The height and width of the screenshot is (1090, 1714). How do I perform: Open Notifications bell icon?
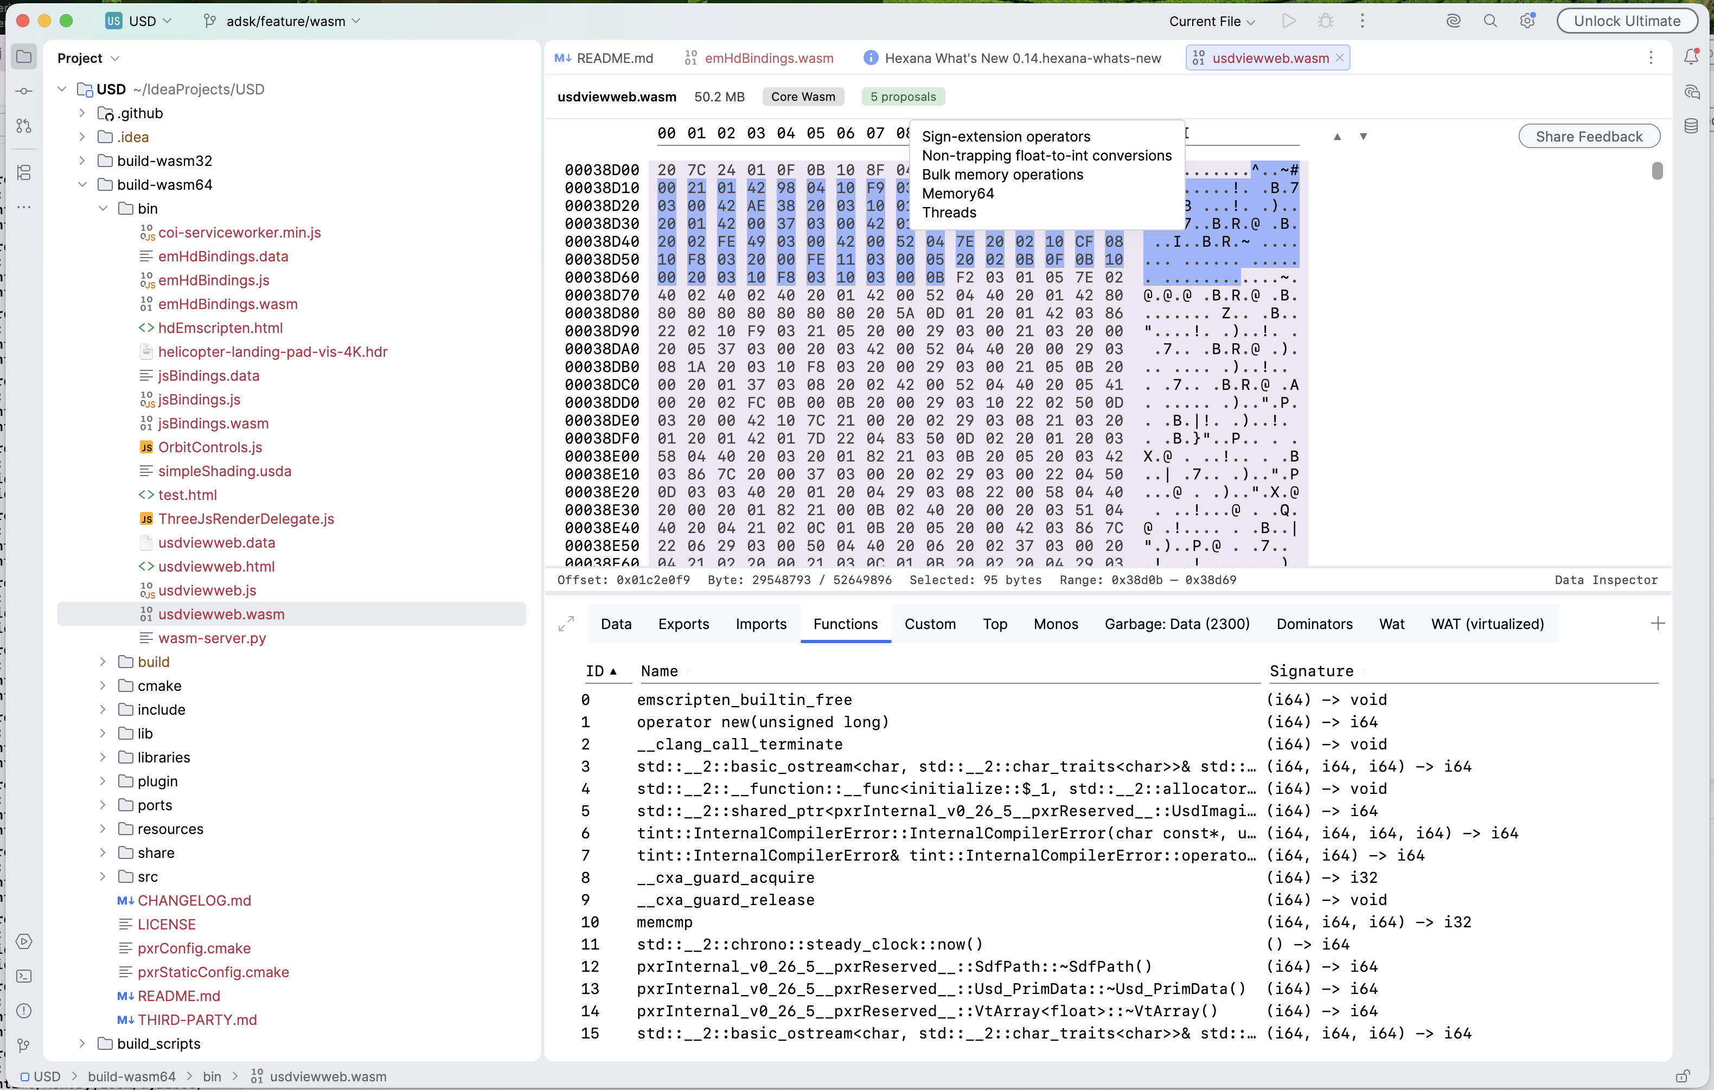coord(1691,56)
